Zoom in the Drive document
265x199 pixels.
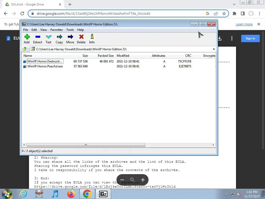point(143,180)
